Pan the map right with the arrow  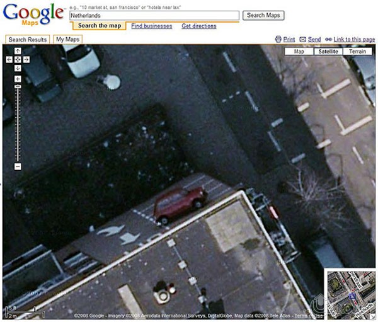click(26, 60)
